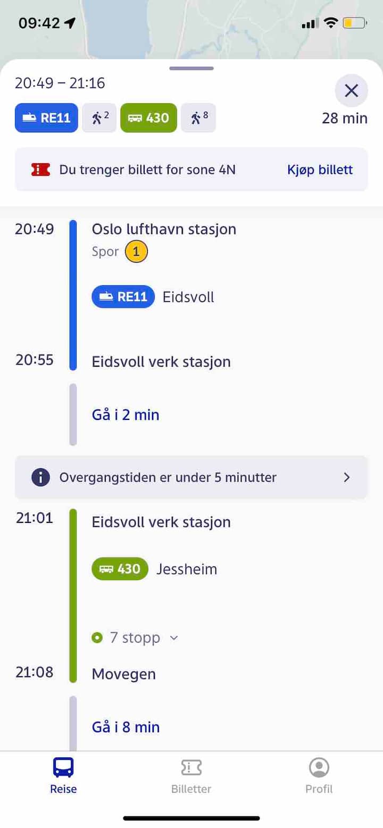
Task: Open transfer time warning chevron
Action: point(347,477)
